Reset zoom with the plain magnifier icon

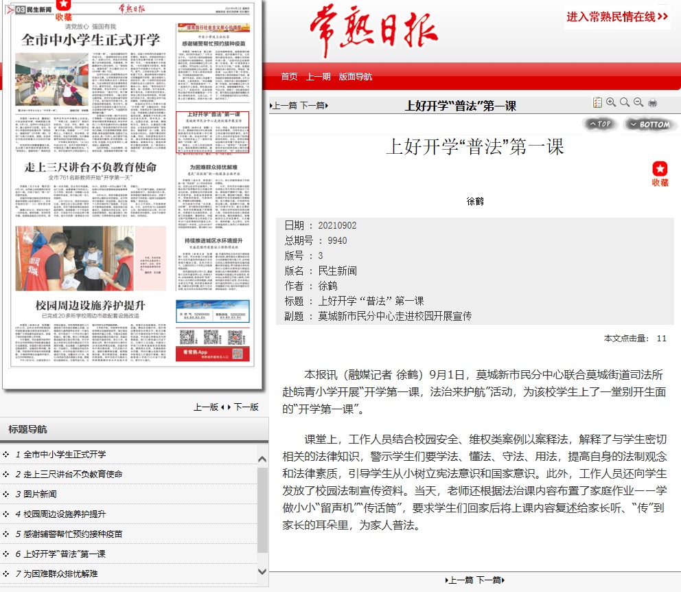pyautogui.click(x=625, y=102)
